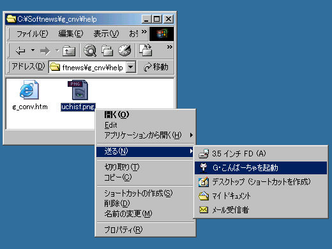Open the ファイル(F) menu
This screenshot has width=332, height=249.
tap(33, 34)
